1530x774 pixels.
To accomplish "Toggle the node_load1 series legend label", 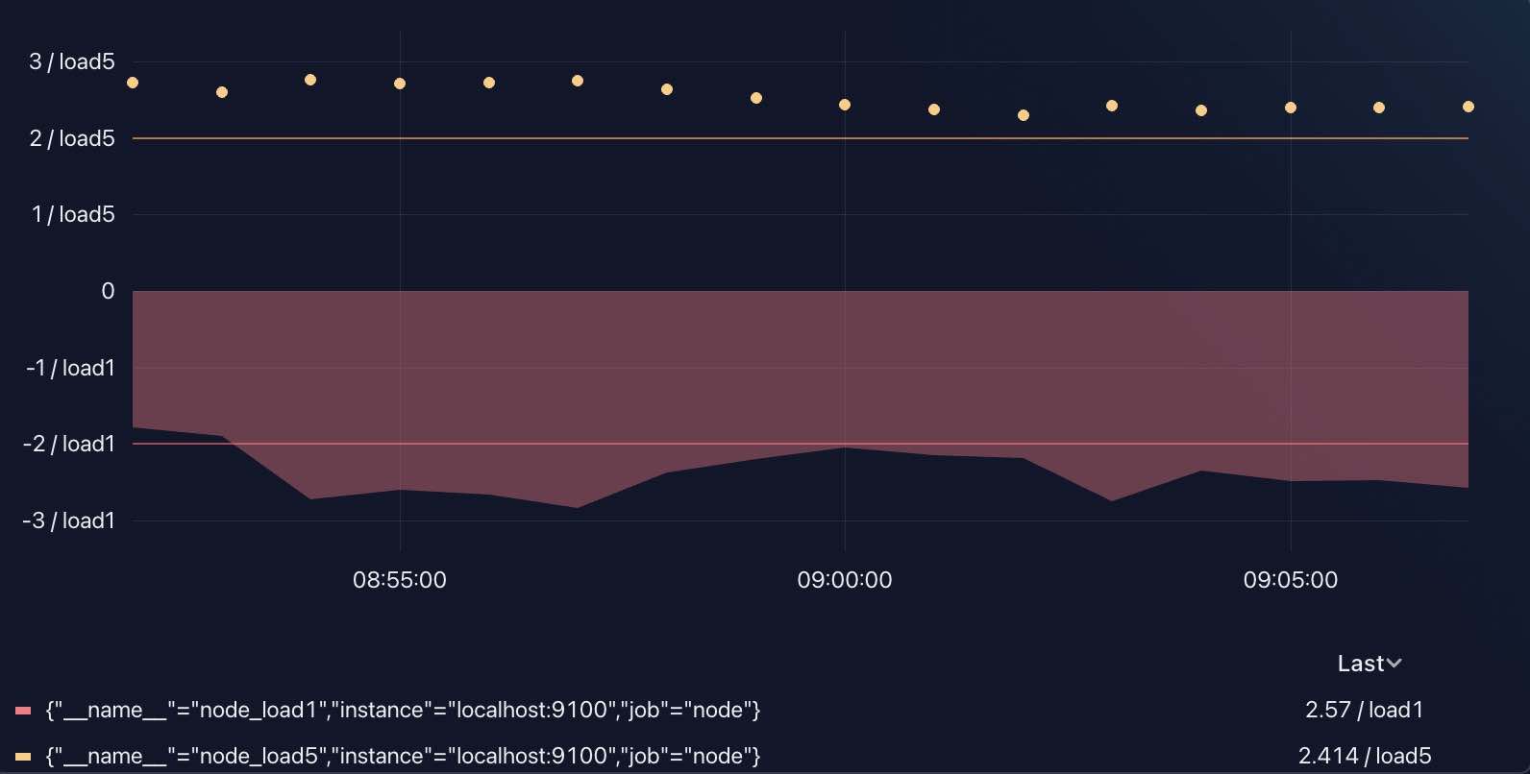I will click(x=403, y=711).
